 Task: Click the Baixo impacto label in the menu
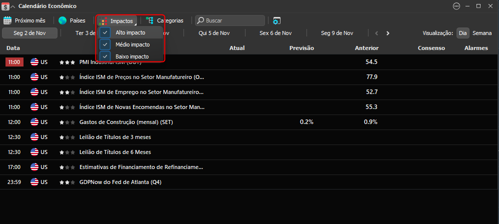point(132,56)
